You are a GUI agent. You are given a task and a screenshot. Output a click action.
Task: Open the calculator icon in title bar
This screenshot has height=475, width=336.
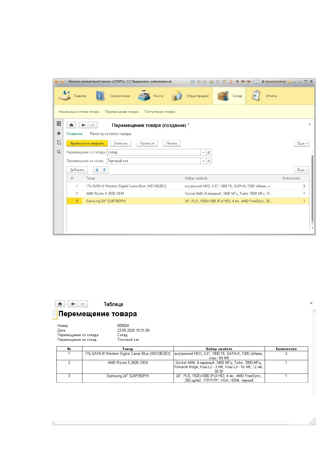click(225, 82)
